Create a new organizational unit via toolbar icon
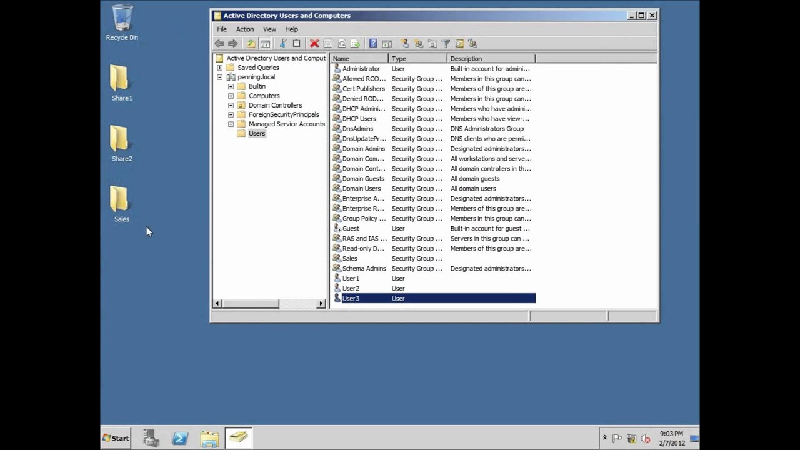800x450 pixels. click(432, 44)
